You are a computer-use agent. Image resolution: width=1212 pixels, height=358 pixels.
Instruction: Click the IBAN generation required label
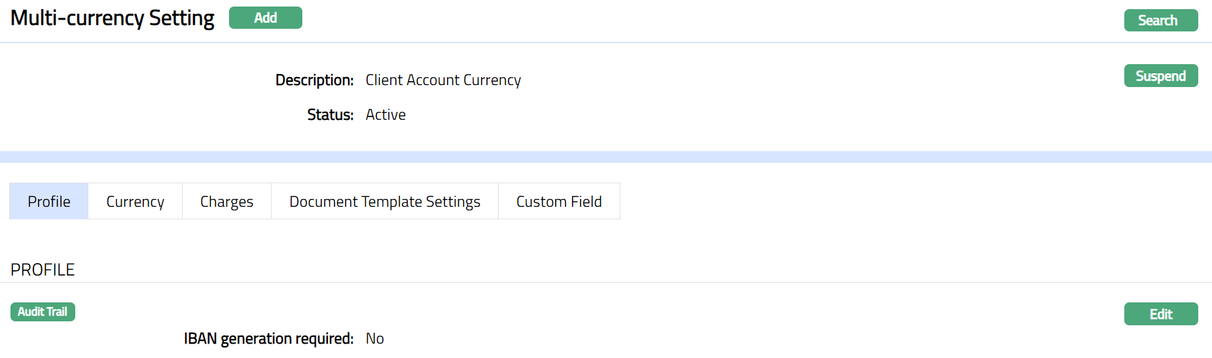pos(268,338)
